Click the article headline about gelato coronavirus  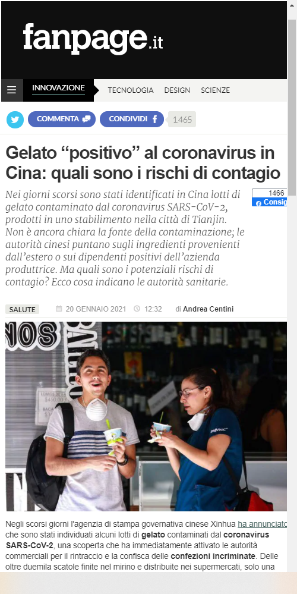click(143, 164)
